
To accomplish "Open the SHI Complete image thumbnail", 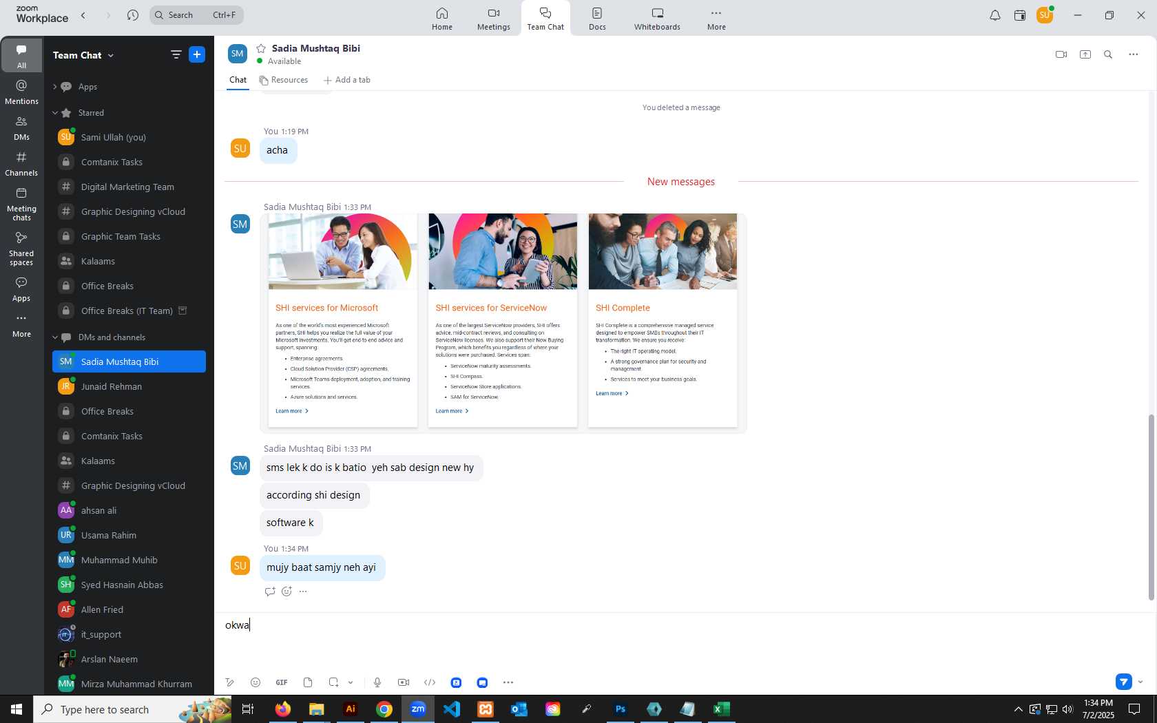I will click(x=663, y=320).
